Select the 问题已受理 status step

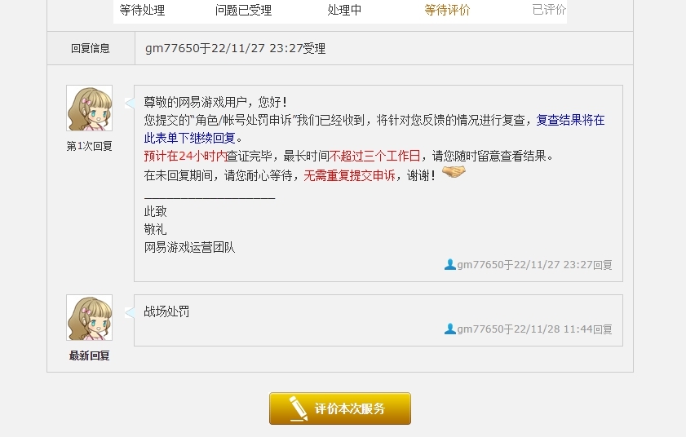(x=243, y=10)
